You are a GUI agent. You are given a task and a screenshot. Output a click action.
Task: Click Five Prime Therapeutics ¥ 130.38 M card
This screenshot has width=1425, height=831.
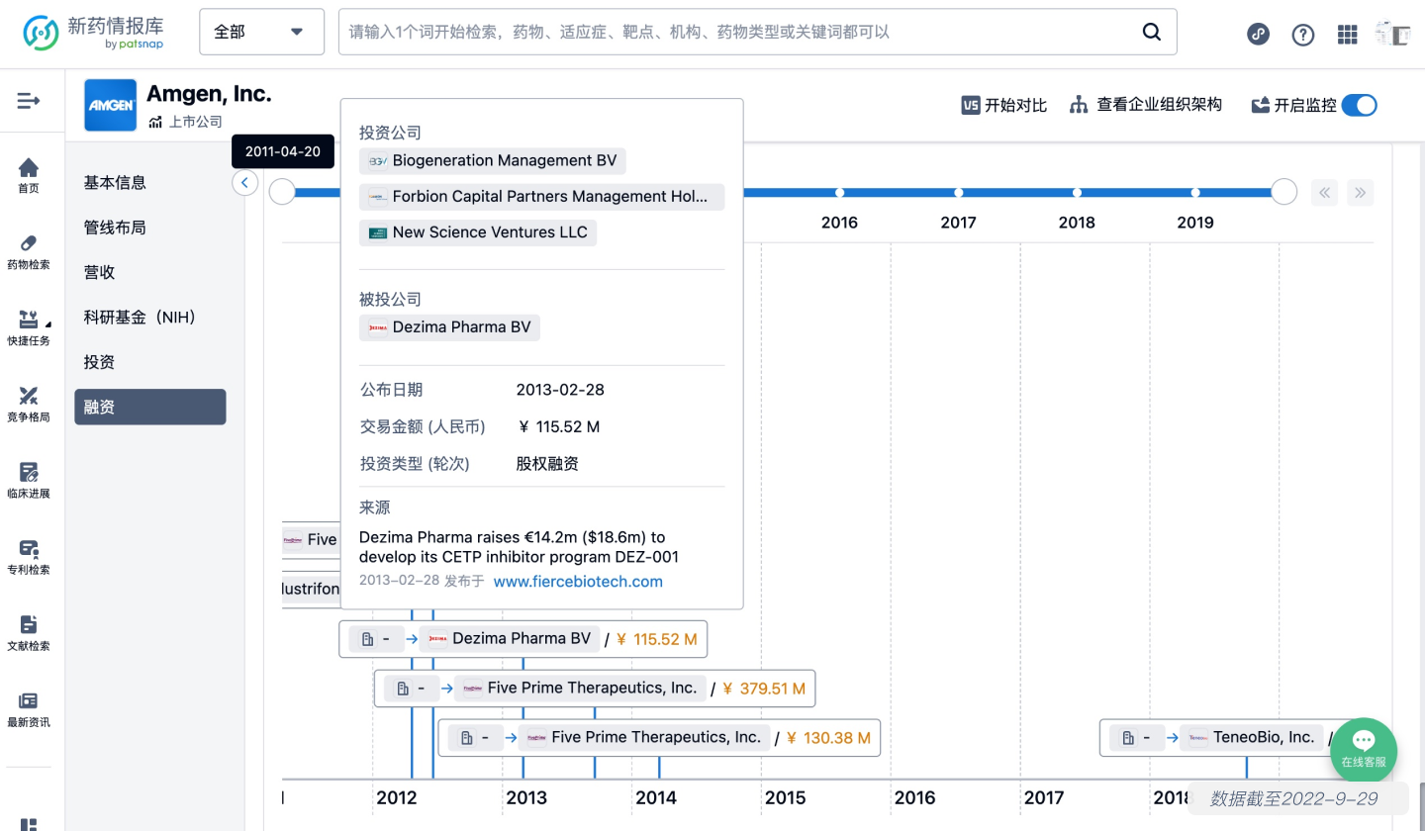point(659,738)
